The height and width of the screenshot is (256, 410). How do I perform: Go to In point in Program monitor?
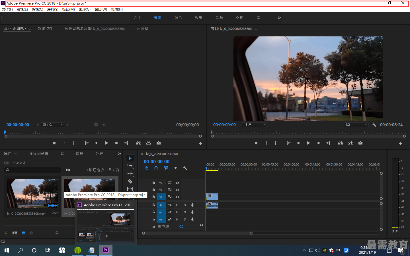pos(288,143)
